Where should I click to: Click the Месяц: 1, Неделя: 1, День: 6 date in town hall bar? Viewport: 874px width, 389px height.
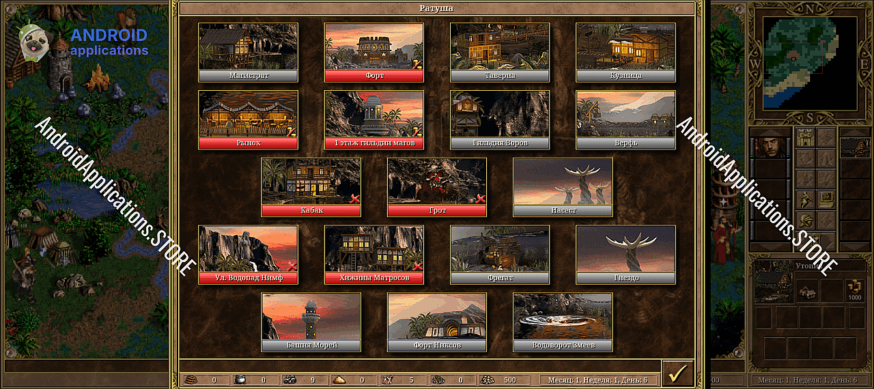pos(598,380)
